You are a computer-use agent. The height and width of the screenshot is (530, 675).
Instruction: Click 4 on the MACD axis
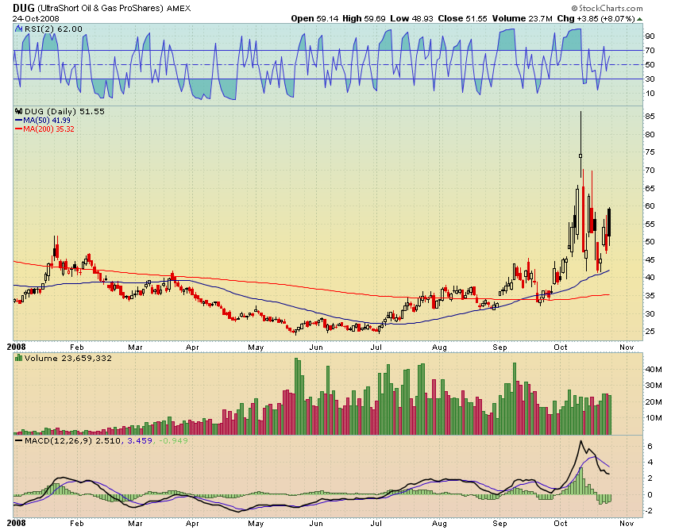coord(650,463)
